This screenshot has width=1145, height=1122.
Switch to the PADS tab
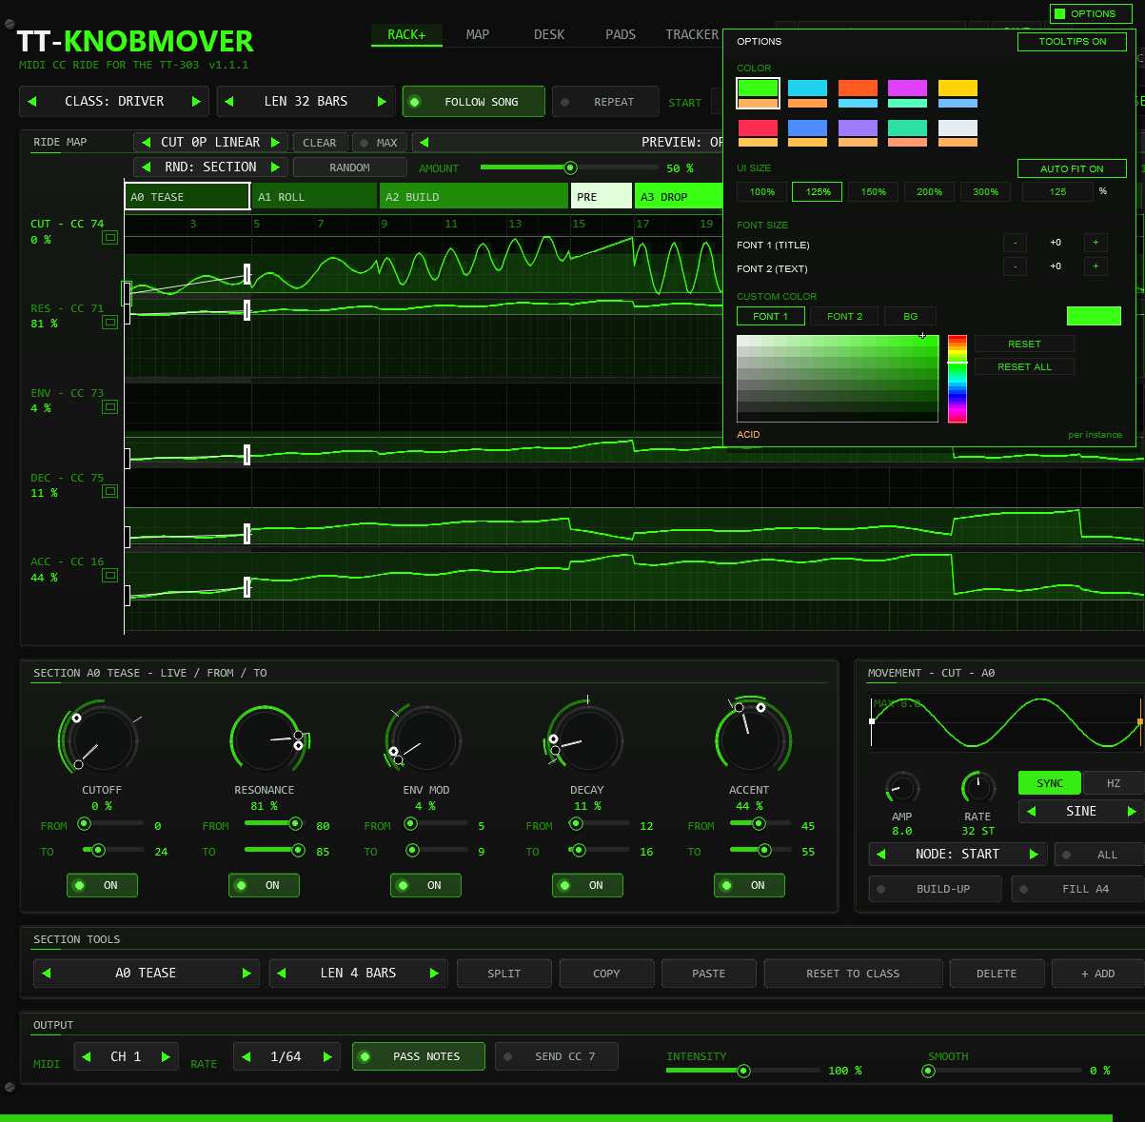tap(621, 35)
